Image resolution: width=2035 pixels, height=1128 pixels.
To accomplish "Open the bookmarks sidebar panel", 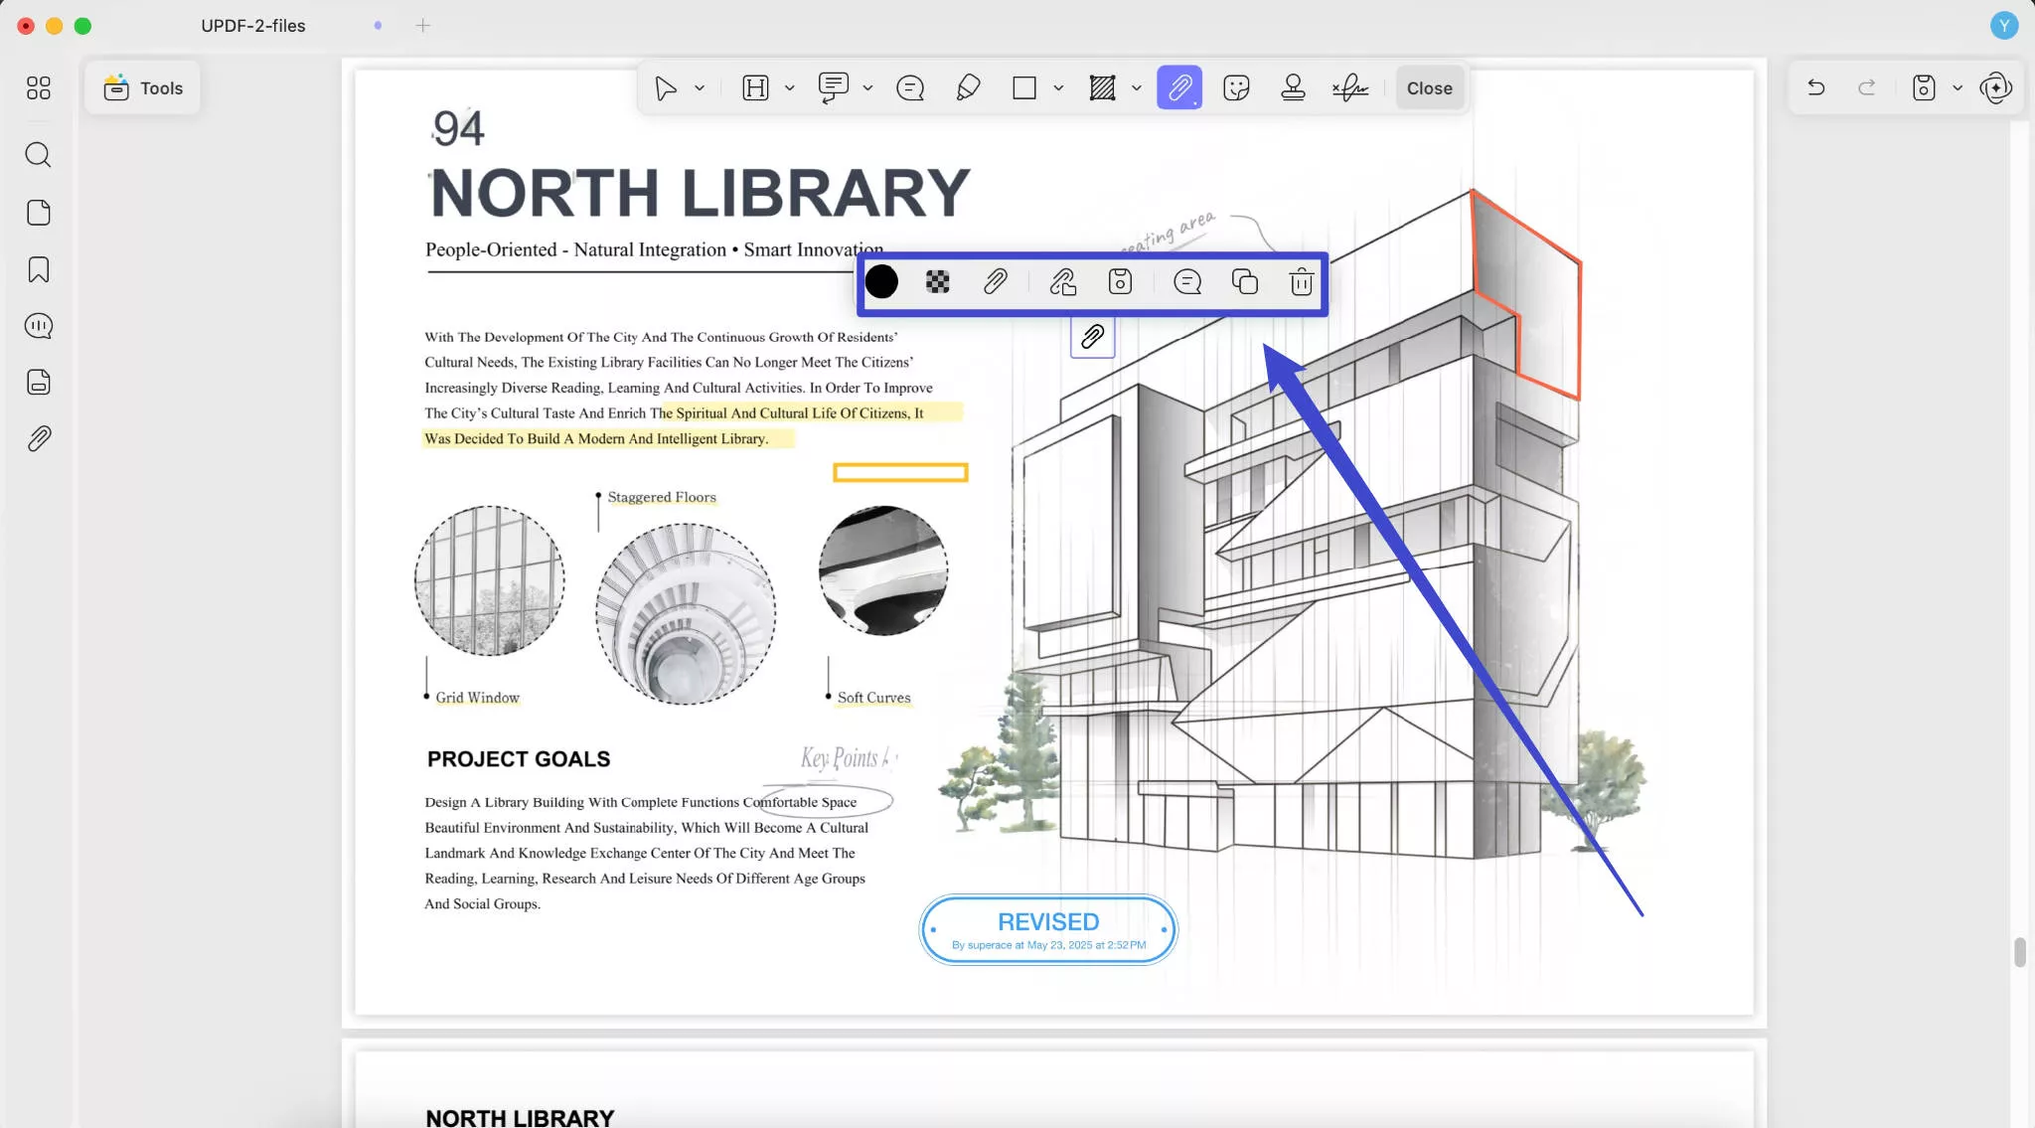I will pos(39,269).
